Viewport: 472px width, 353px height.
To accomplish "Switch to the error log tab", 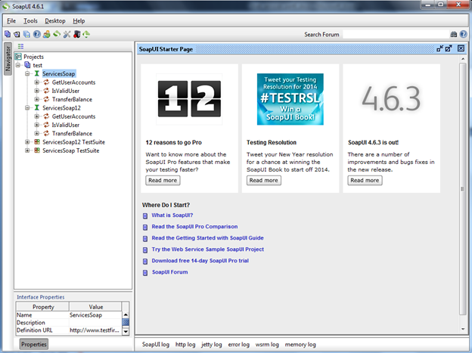I will tap(238, 344).
